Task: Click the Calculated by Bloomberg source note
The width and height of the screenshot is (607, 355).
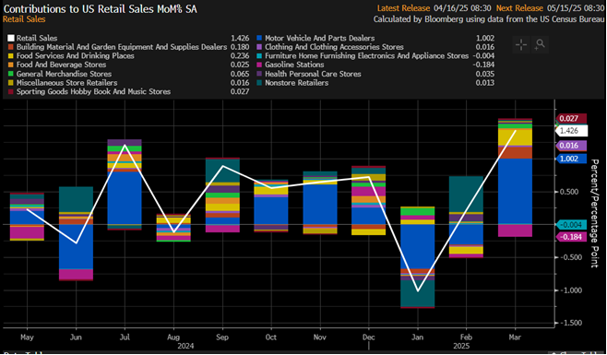Action: tap(489, 19)
